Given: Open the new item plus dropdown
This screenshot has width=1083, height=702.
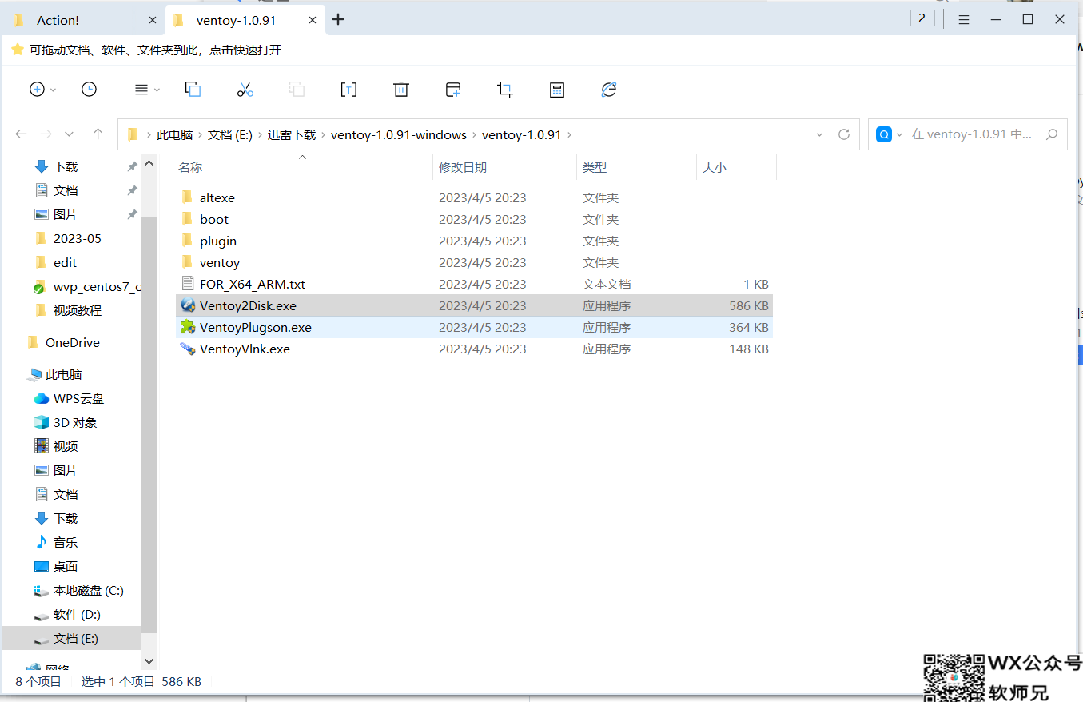Looking at the screenshot, I should click(42, 90).
